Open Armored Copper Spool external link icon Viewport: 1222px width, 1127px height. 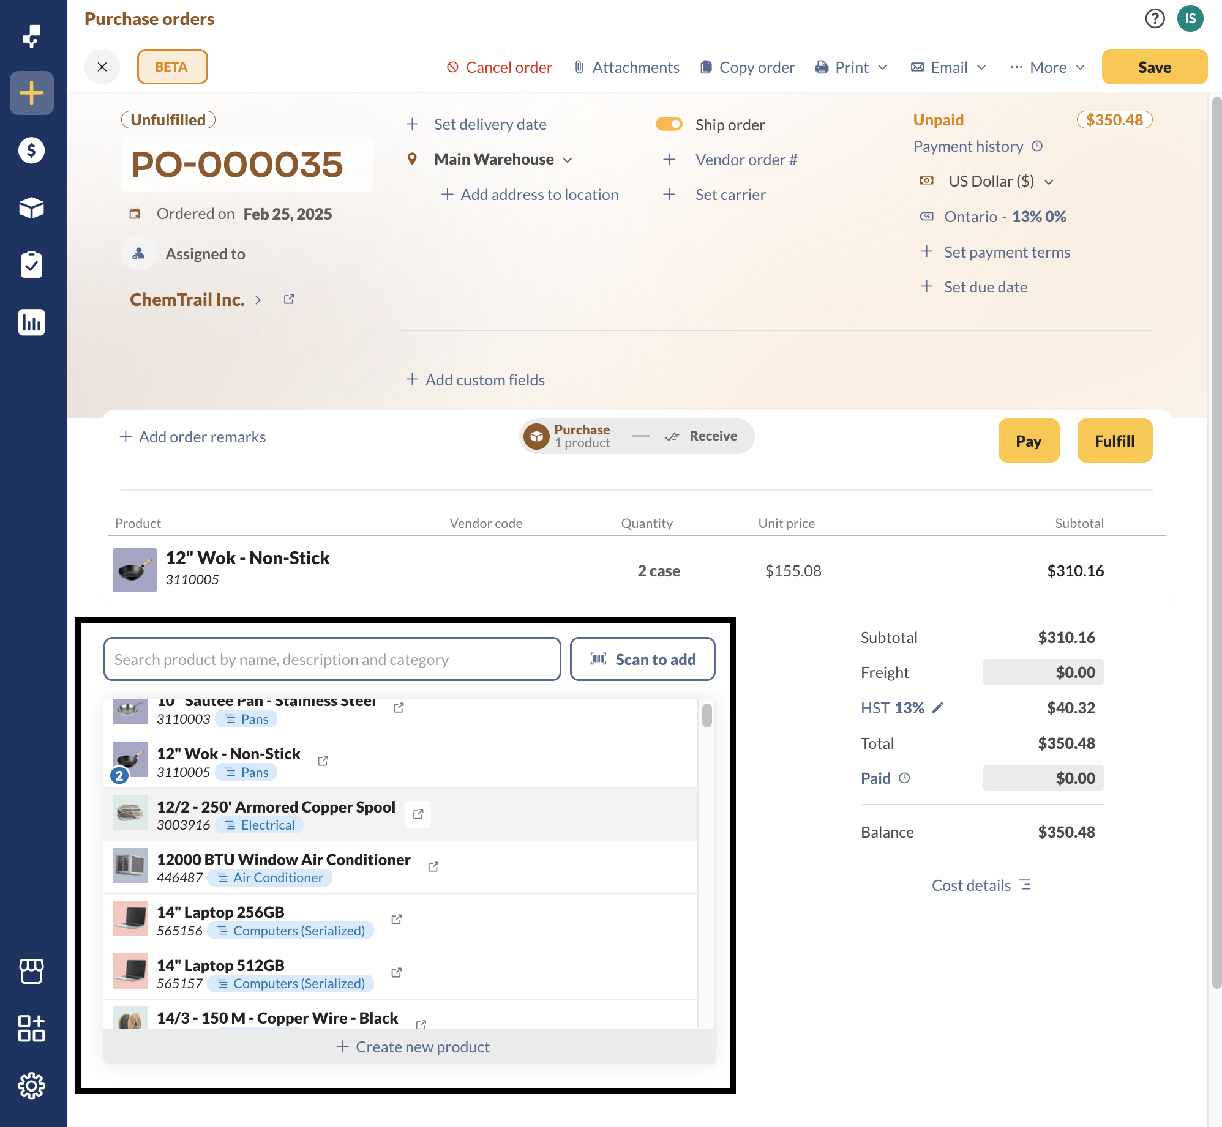click(418, 814)
